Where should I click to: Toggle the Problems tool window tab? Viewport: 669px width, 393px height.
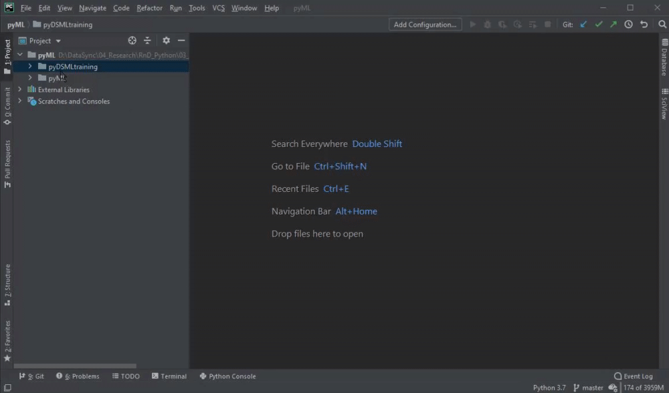78,376
